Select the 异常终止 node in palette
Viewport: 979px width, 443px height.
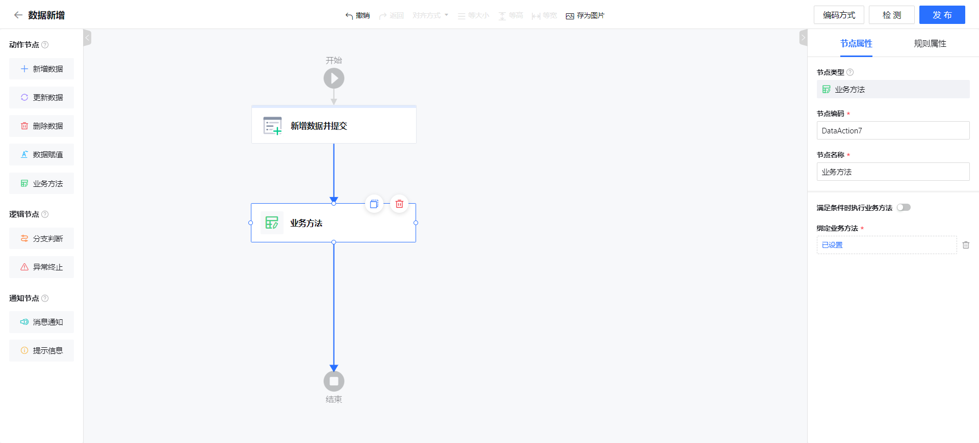[41, 267]
